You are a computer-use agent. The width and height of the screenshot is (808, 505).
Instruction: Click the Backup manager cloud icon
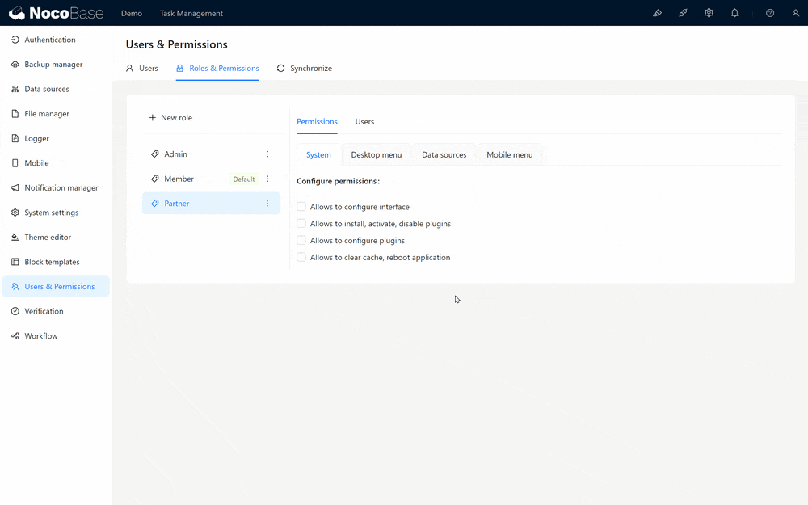pos(15,65)
